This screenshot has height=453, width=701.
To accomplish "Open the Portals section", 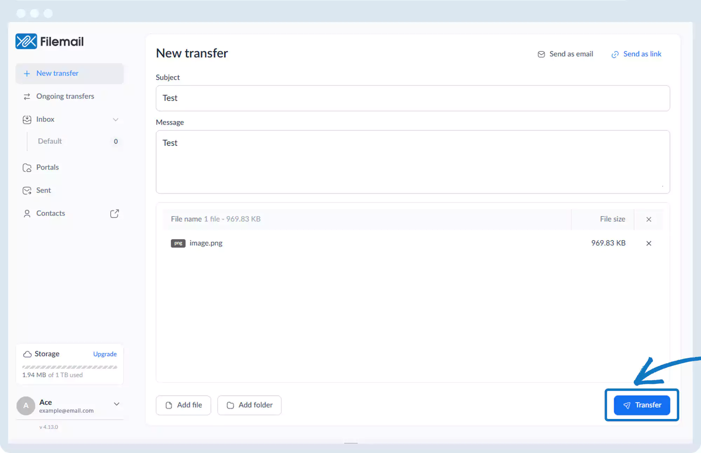I will point(47,167).
